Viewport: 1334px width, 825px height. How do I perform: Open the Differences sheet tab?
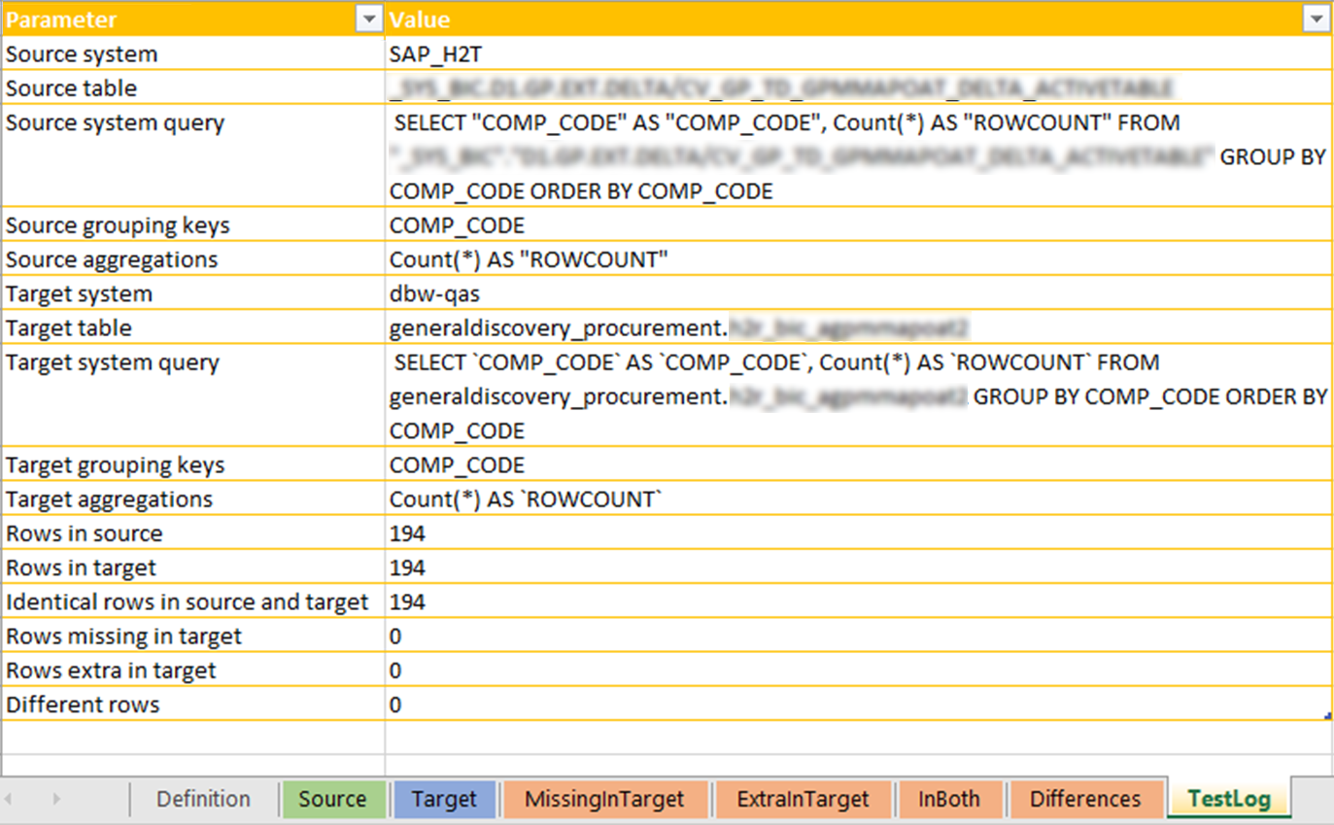[x=1085, y=799]
